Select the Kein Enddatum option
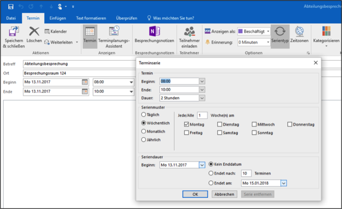 [x=211, y=164]
